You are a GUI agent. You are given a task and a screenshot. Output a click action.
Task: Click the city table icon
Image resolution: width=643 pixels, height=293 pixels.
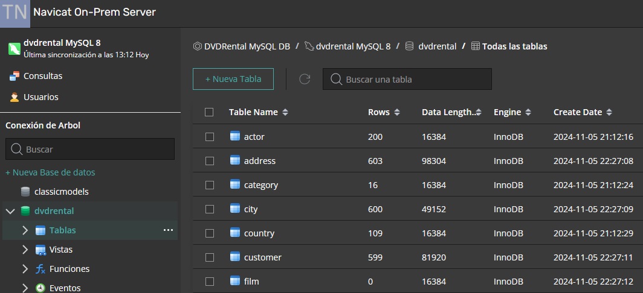point(235,209)
